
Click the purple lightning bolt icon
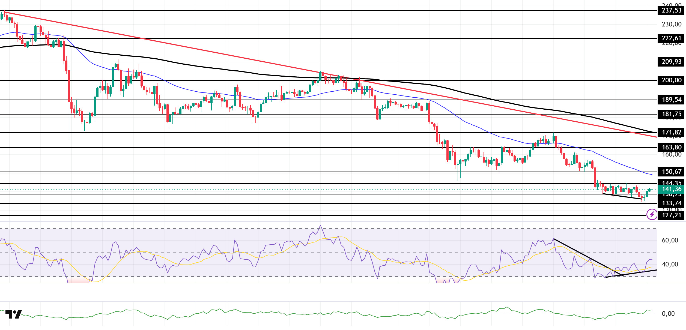click(x=652, y=214)
